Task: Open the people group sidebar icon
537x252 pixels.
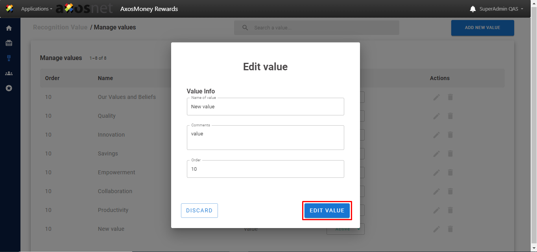Action: click(x=9, y=73)
